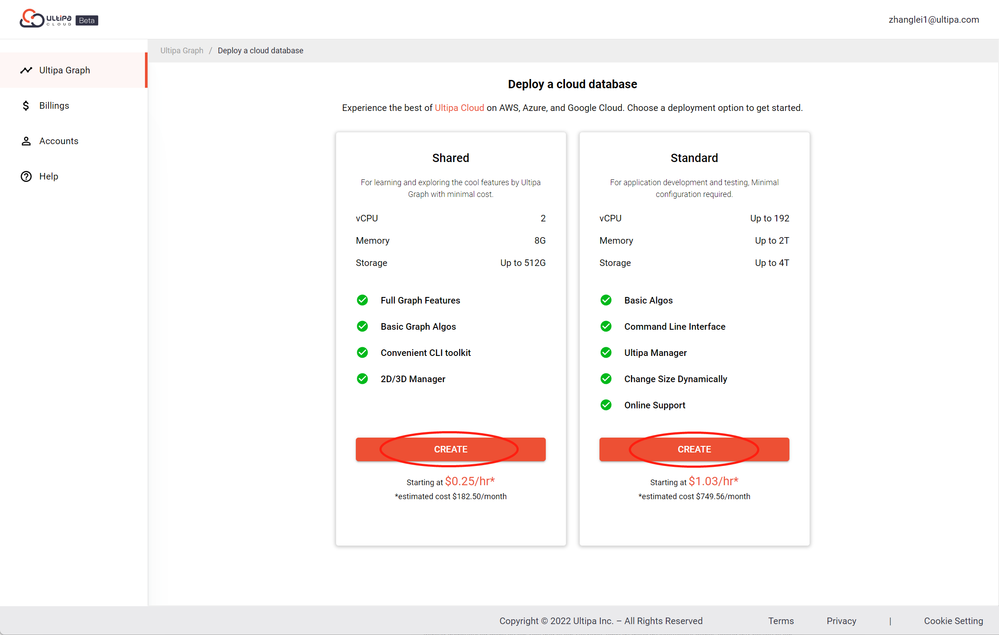Open the Privacy footer link
This screenshot has height=635, width=999.
(841, 621)
